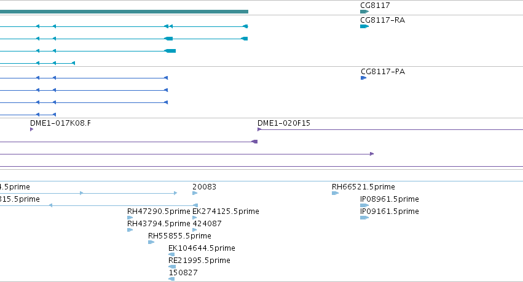523x282 pixels.
Task: Click the CG8117-PA label text
Action: coord(383,72)
